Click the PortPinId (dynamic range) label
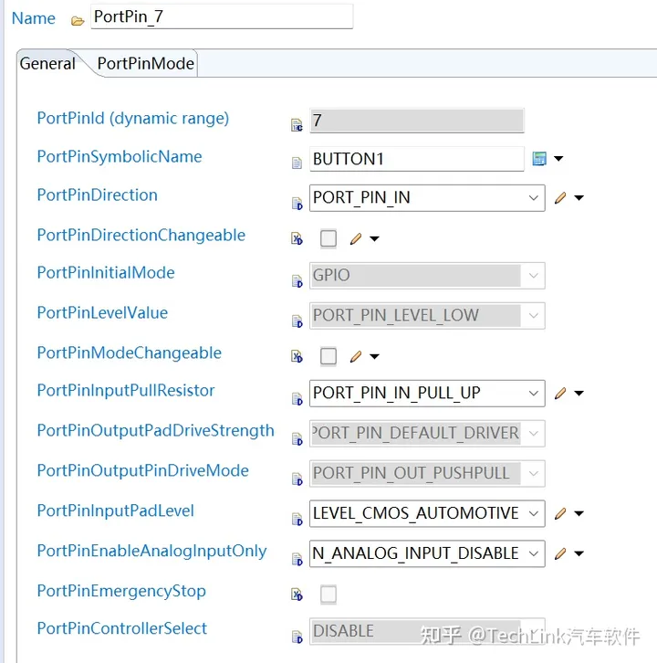This screenshot has height=663, width=657. pos(133,119)
